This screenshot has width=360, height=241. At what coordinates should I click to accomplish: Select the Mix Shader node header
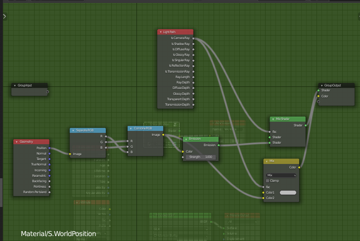click(x=288, y=119)
